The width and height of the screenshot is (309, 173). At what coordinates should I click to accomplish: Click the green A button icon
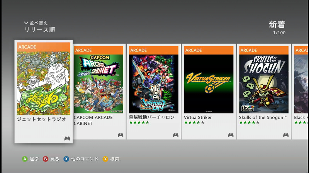click(25, 159)
